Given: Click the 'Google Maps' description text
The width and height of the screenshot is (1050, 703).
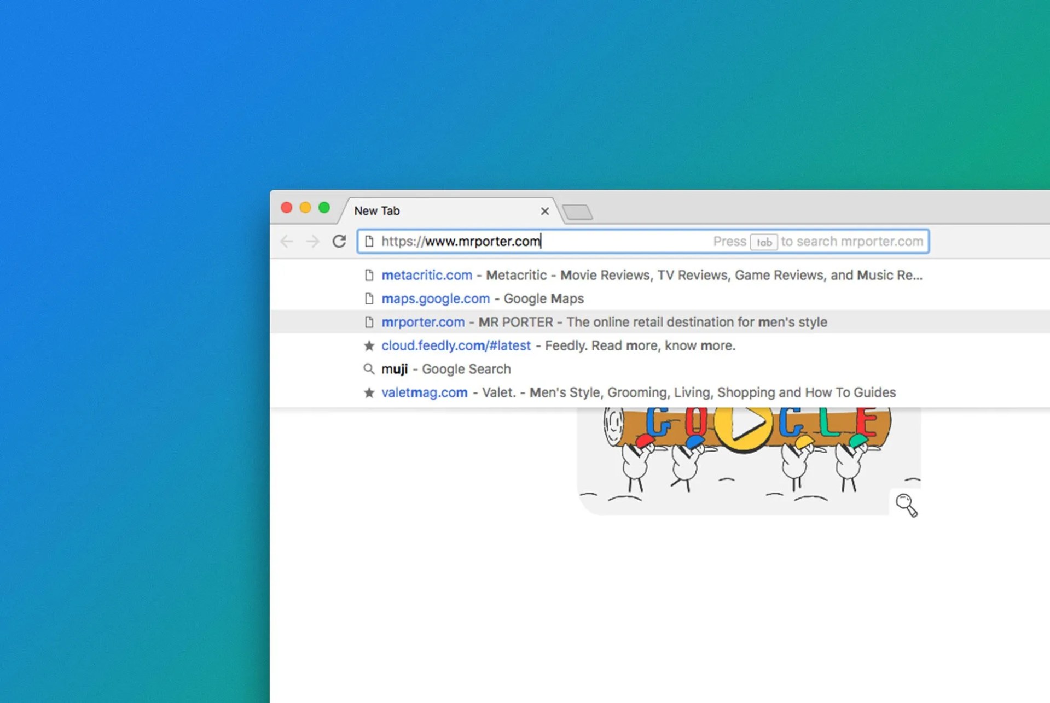Looking at the screenshot, I should pyautogui.click(x=543, y=298).
